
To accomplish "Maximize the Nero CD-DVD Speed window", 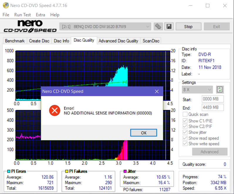I will point(208,6).
